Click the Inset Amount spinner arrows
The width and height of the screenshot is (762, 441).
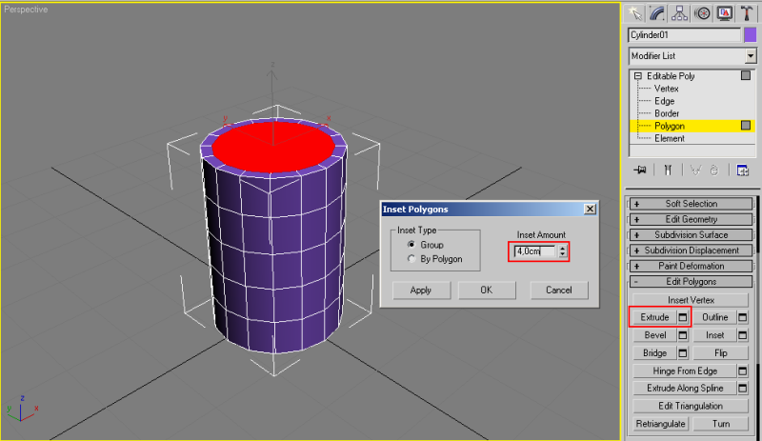click(x=562, y=251)
